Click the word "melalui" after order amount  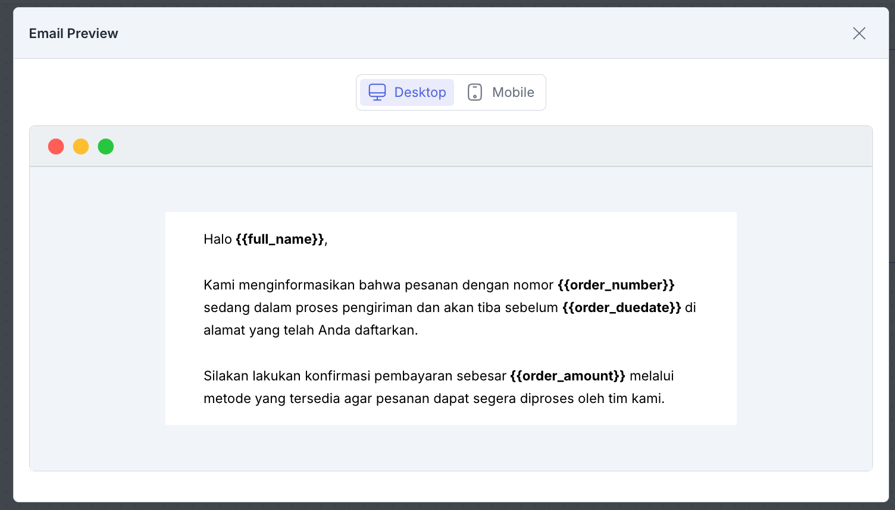coord(652,376)
